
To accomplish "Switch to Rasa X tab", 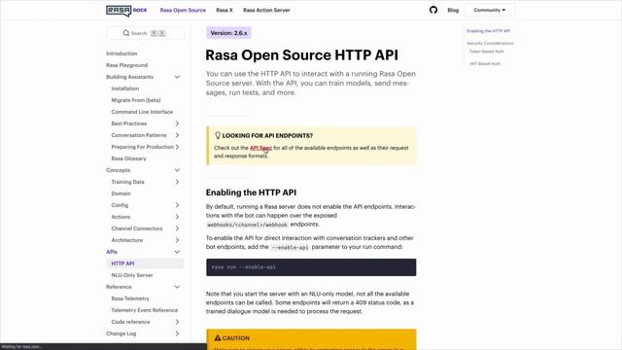I will coord(225,11).
